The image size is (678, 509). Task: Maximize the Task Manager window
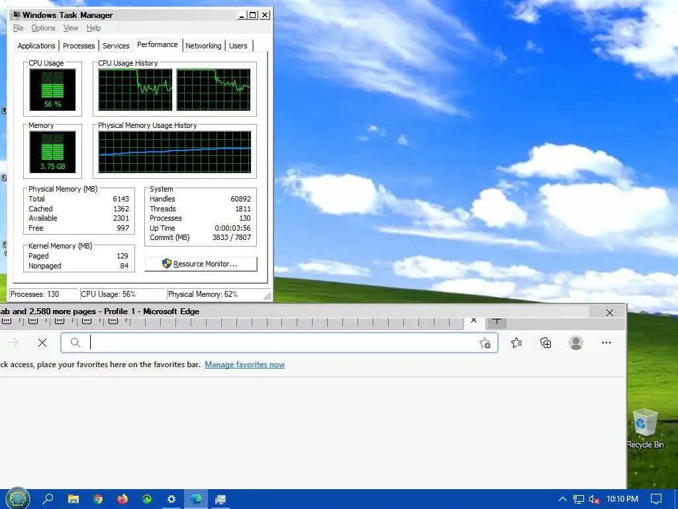tap(253, 15)
